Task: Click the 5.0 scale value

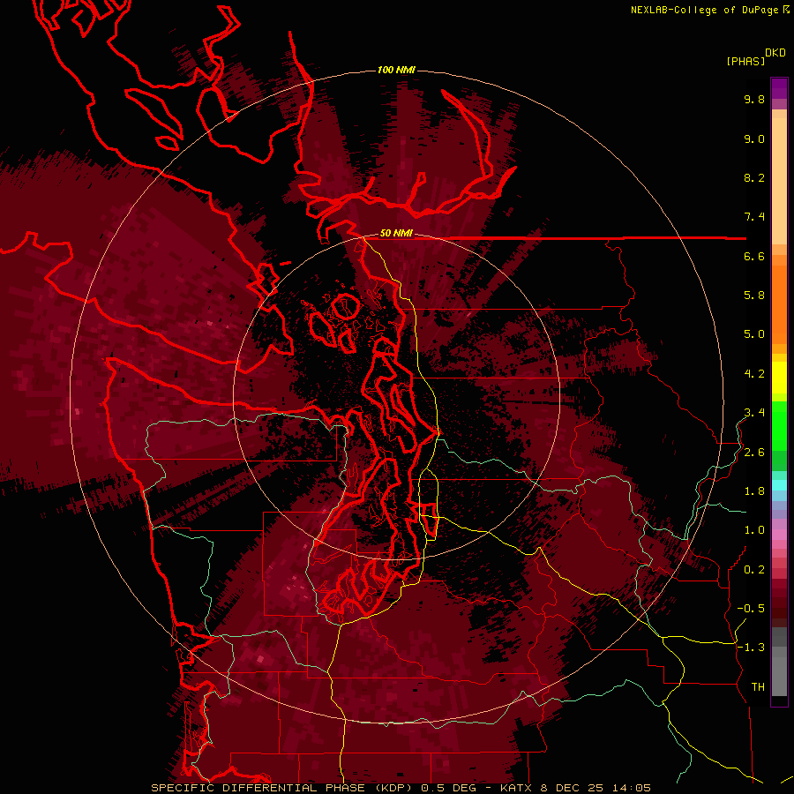Action: 754,334
